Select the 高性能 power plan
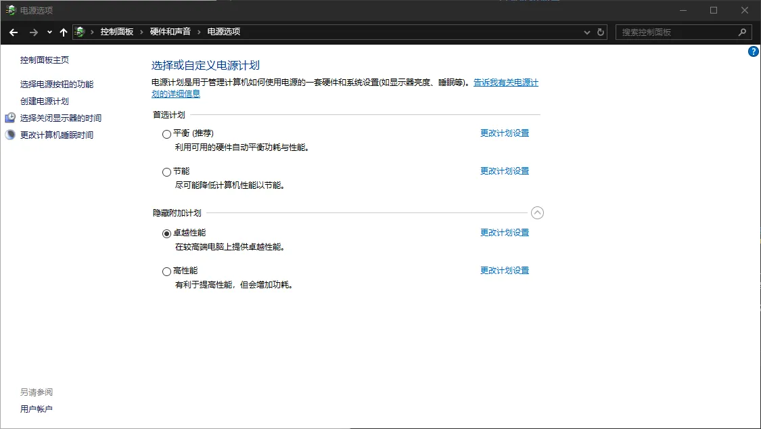 point(166,271)
